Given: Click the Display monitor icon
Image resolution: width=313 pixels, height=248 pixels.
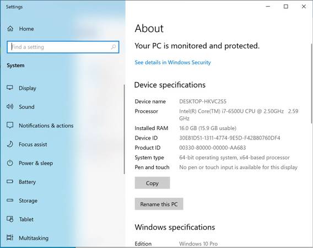Looking at the screenshot, I should click(10, 88).
